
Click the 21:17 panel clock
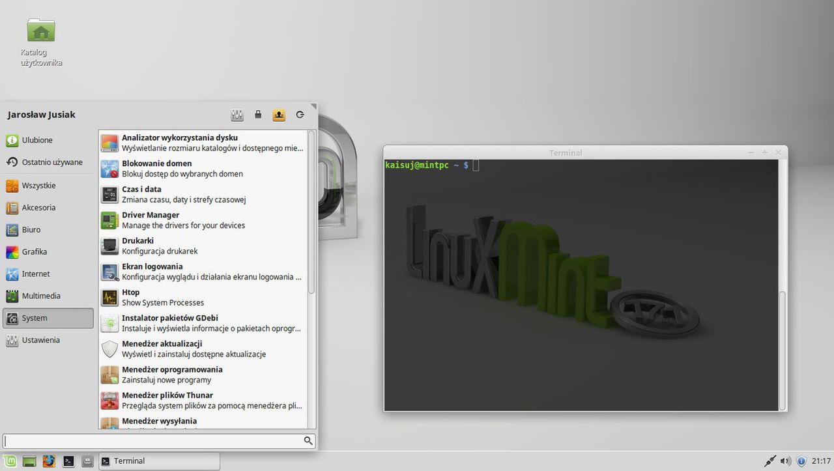(821, 461)
